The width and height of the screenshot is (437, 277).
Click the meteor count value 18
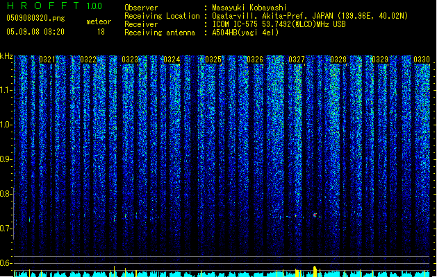tap(101, 32)
